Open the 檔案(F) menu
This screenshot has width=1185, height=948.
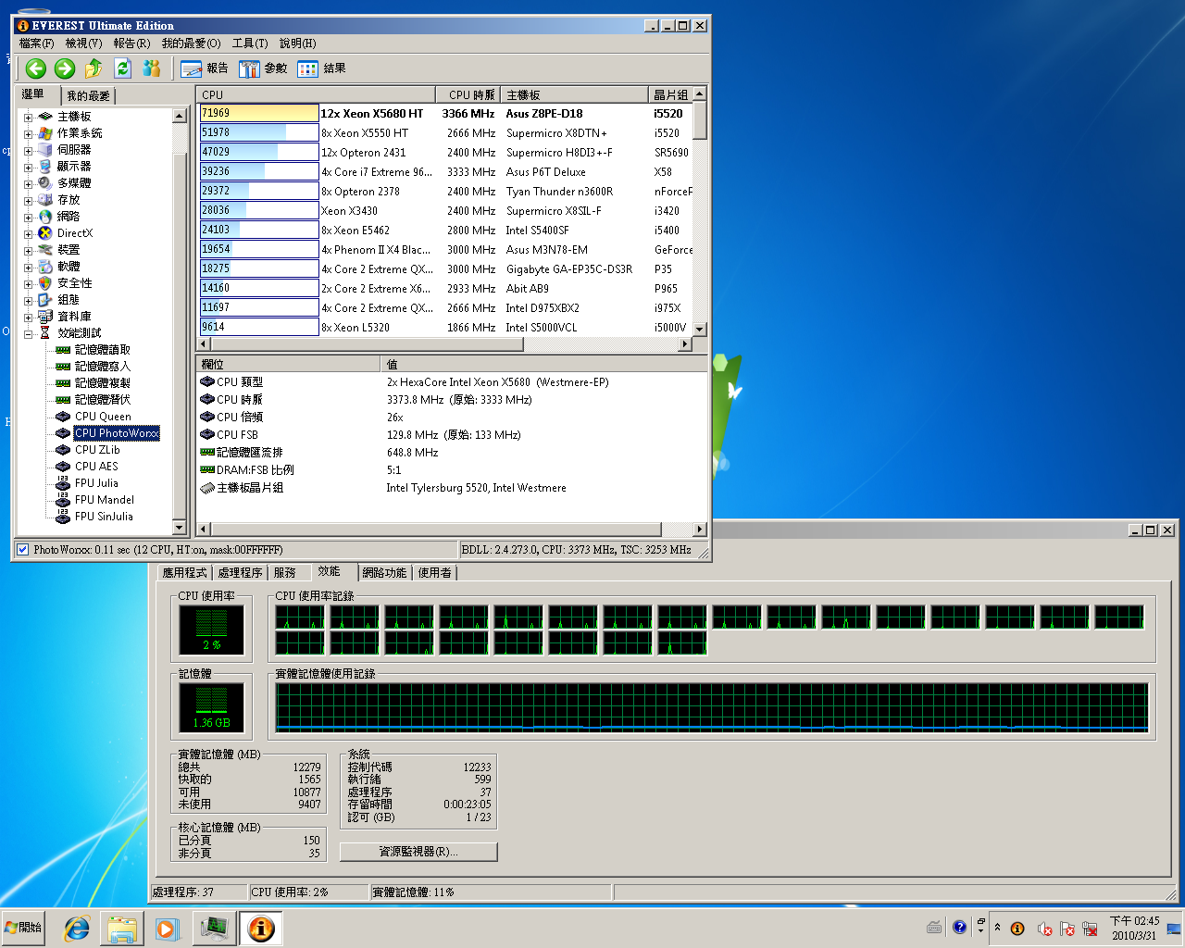(x=36, y=44)
